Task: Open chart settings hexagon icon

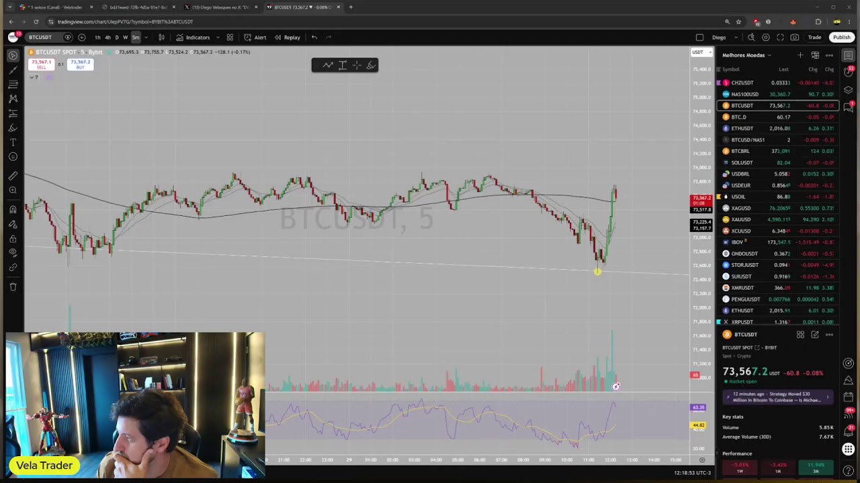Action: [x=765, y=38]
